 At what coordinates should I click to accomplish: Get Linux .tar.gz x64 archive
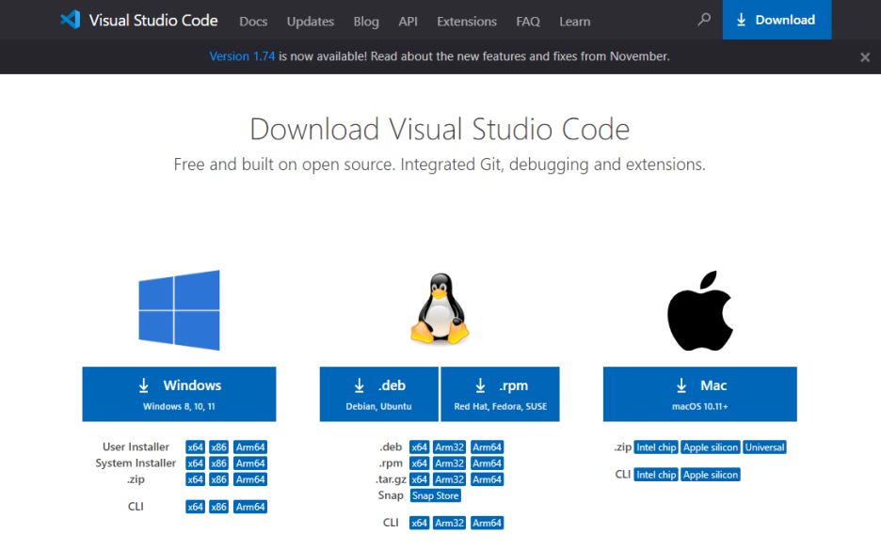(419, 480)
